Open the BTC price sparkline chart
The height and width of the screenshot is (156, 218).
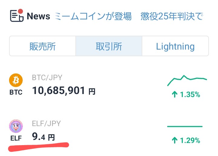pyautogui.click(x=187, y=80)
